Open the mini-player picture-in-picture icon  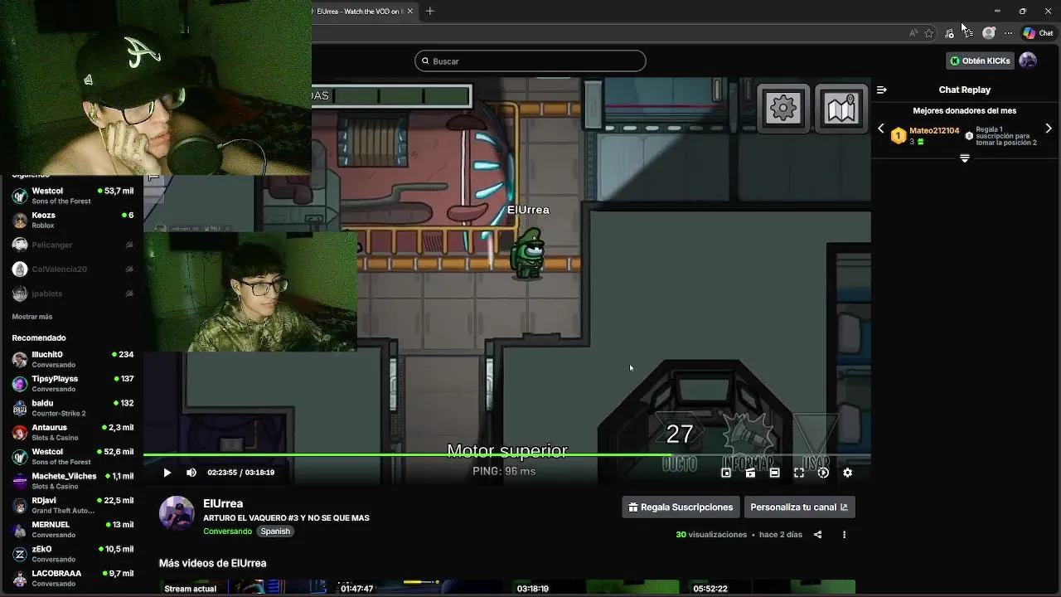(726, 473)
